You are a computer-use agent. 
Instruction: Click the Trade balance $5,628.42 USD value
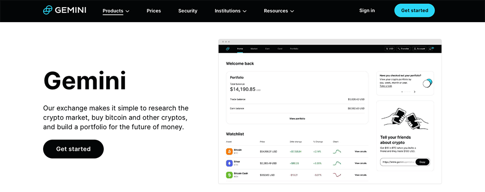356,100
